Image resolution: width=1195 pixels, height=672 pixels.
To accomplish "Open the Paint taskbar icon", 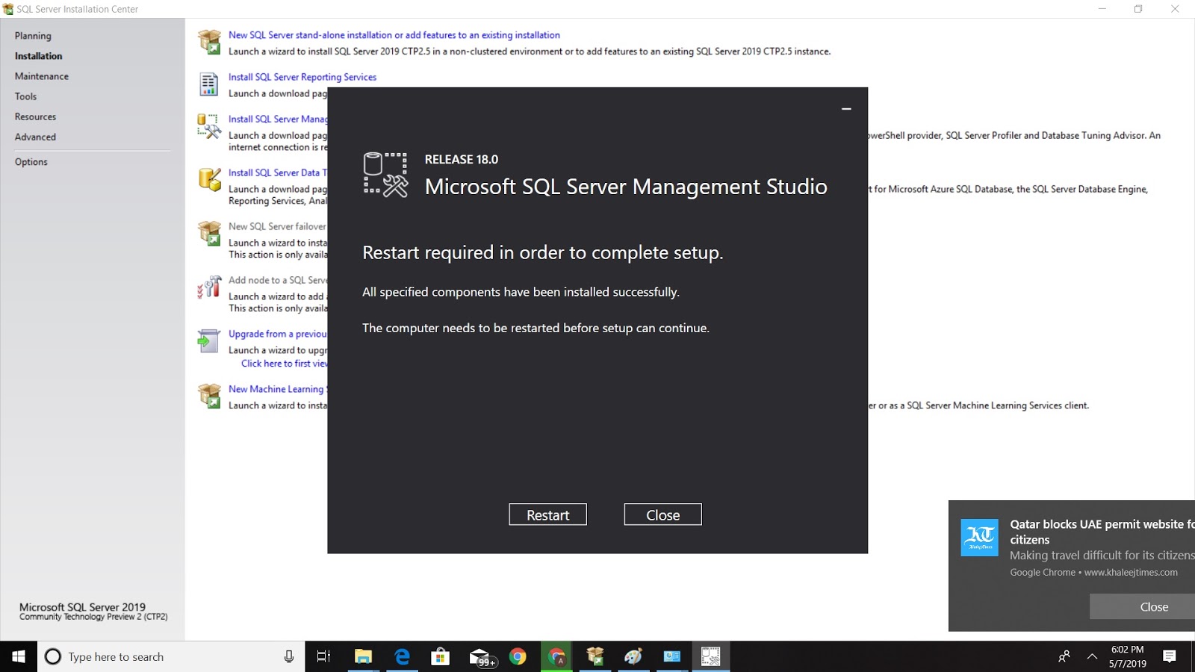I will (633, 656).
